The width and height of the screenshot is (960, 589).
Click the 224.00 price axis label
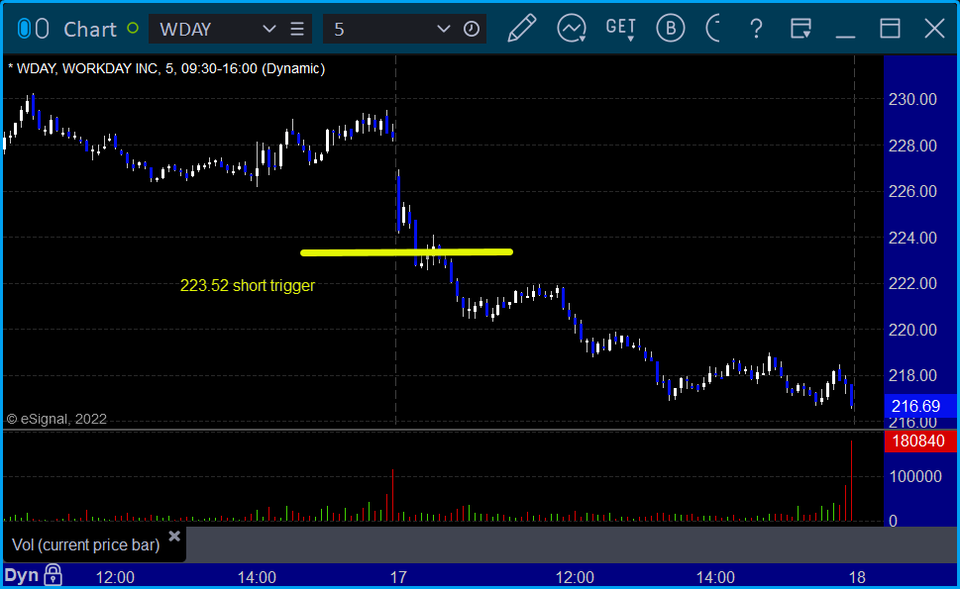point(912,238)
